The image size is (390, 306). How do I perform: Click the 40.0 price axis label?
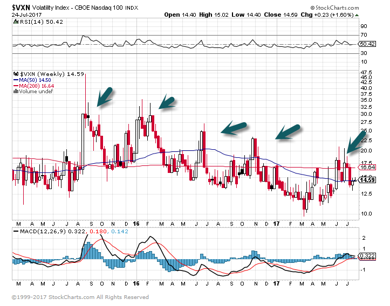[x=366, y=88]
